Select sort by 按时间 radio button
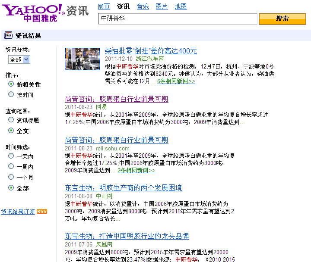This screenshot has width=311, height=262. pyautogui.click(x=11, y=95)
